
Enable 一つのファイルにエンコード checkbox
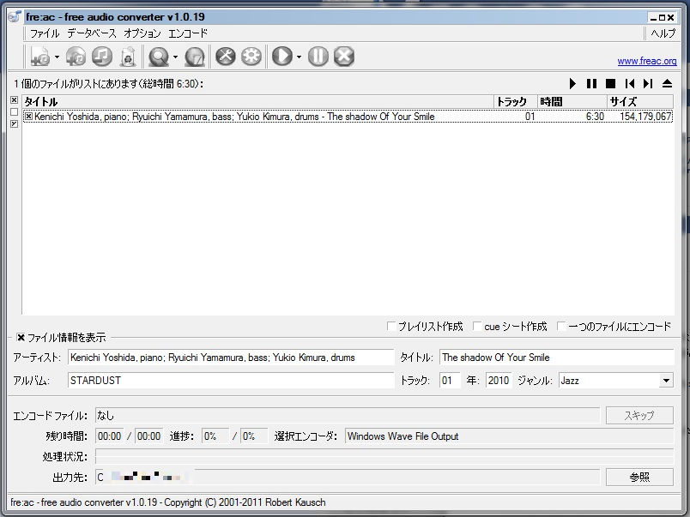(x=561, y=326)
